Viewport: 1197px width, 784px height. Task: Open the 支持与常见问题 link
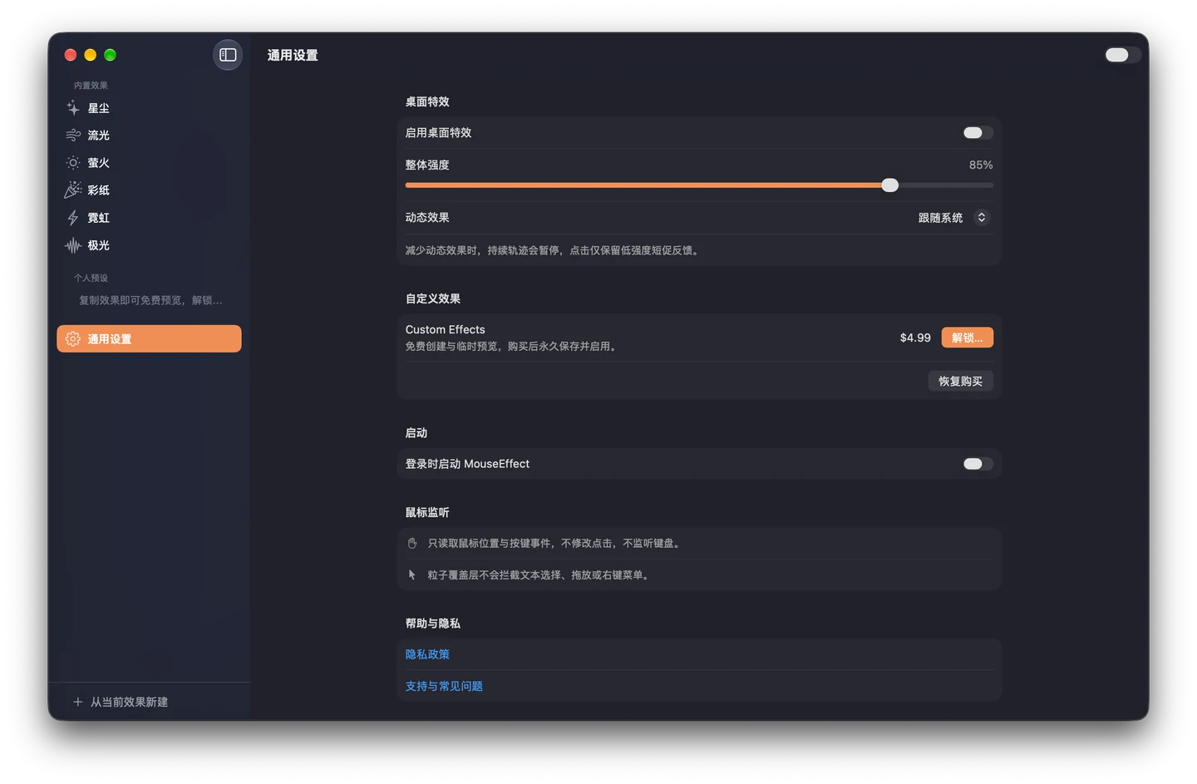444,686
